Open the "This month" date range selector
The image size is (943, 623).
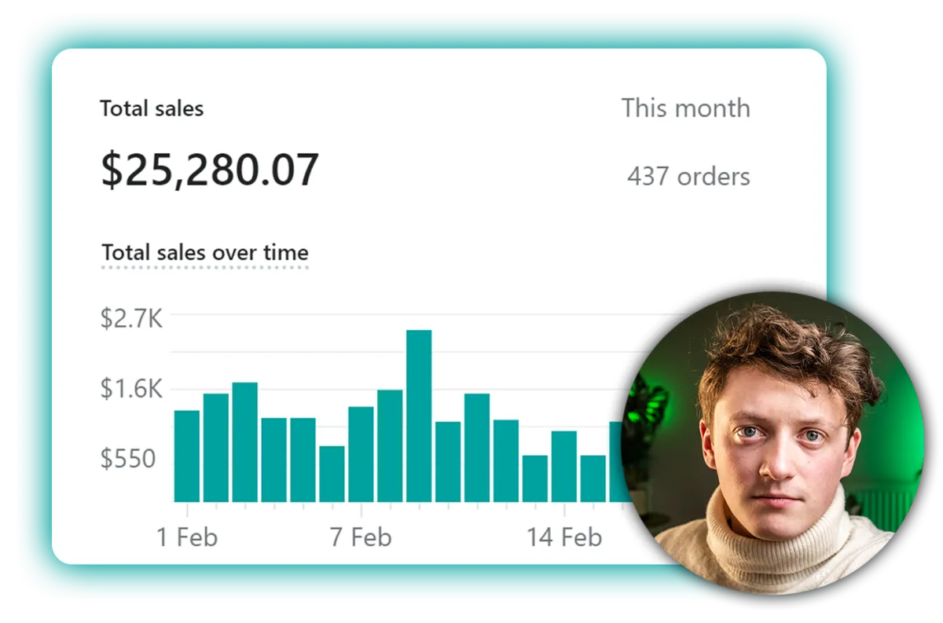(x=685, y=108)
